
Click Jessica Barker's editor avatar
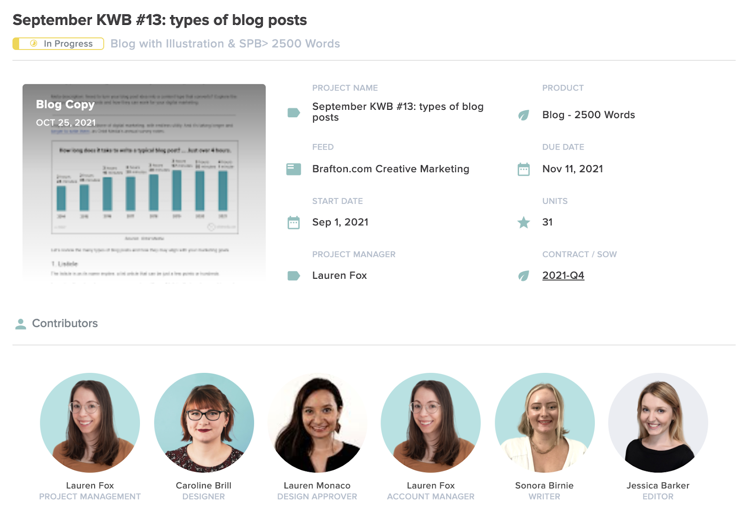658,422
